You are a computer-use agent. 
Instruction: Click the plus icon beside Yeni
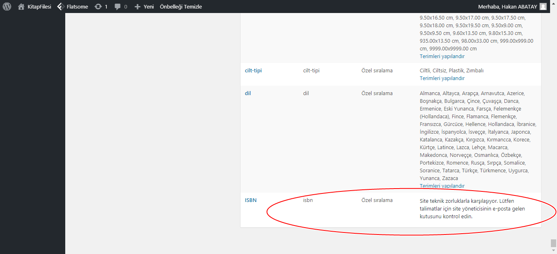(x=137, y=7)
